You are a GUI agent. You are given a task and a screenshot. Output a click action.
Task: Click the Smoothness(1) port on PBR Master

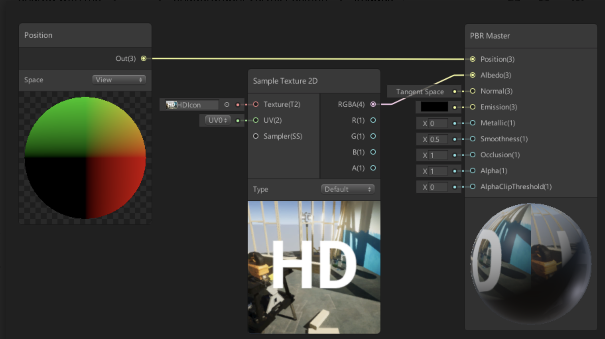tap(472, 139)
